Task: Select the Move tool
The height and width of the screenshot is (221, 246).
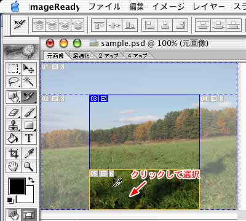Action: (29, 69)
